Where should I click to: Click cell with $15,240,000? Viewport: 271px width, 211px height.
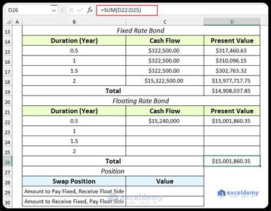[165, 121]
